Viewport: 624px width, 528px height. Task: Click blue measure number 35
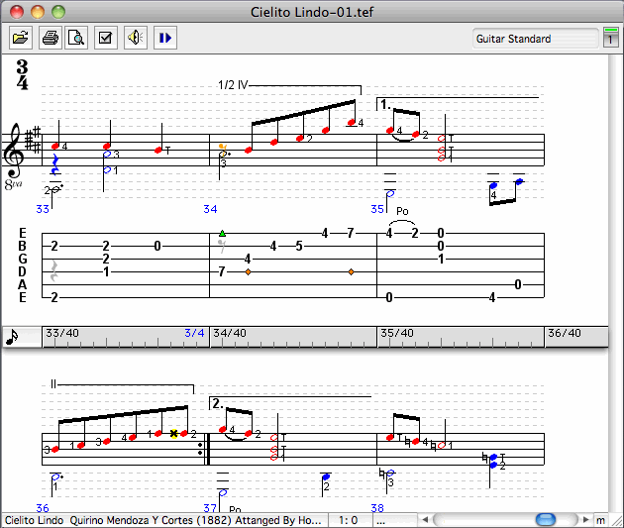coord(377,209)
